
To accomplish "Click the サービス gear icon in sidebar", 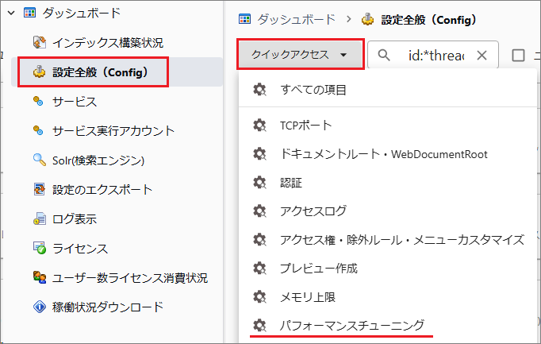I will 38,101.
